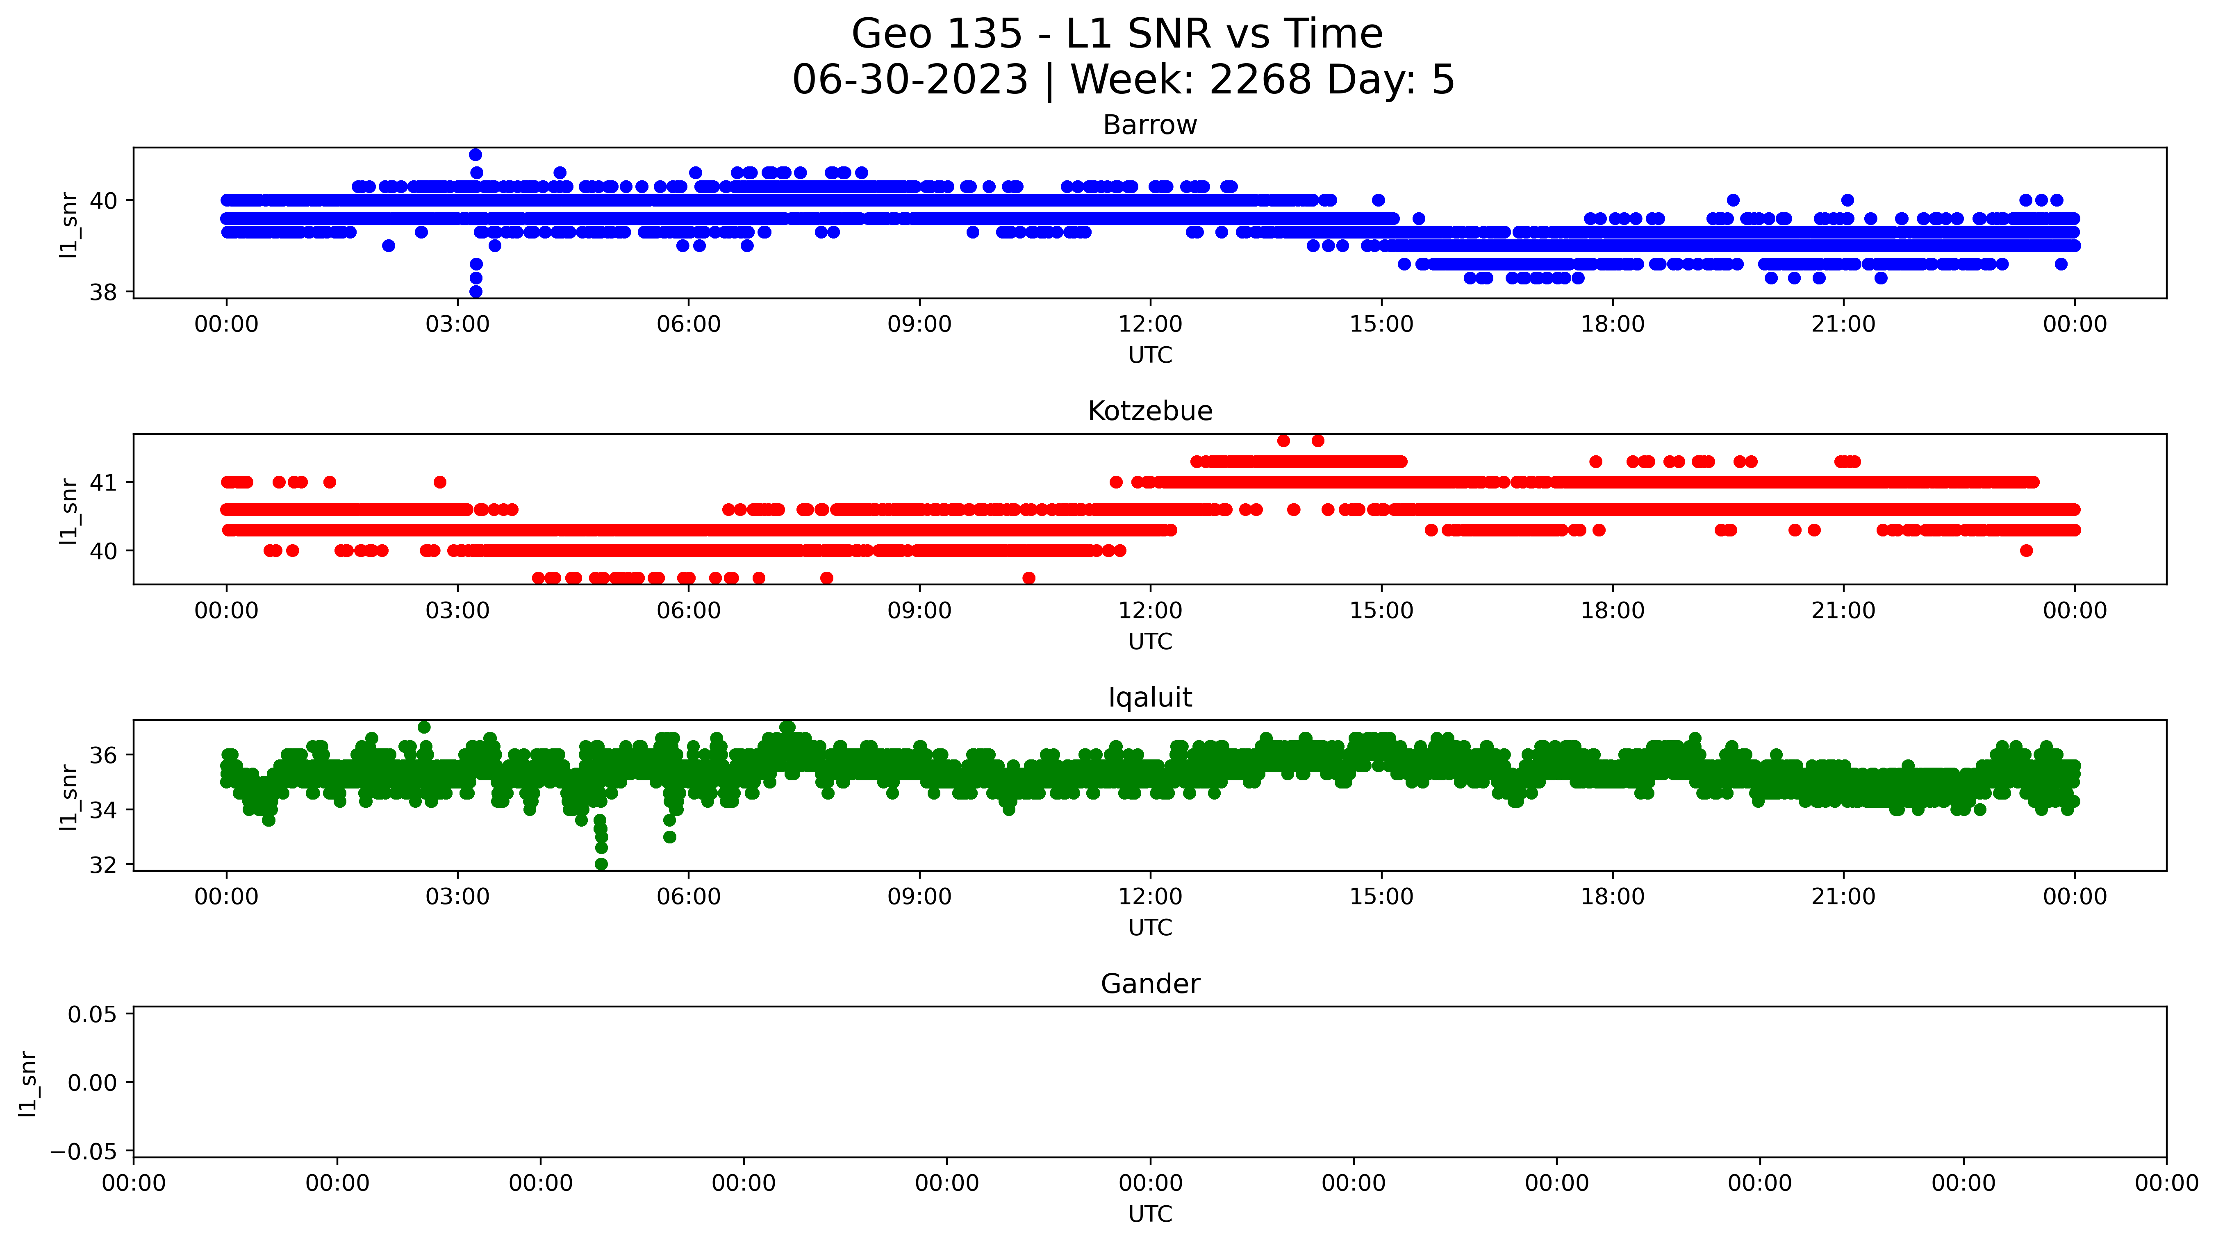Click the 'UTC' axis label under the Gander plot

(1150, 1214)
